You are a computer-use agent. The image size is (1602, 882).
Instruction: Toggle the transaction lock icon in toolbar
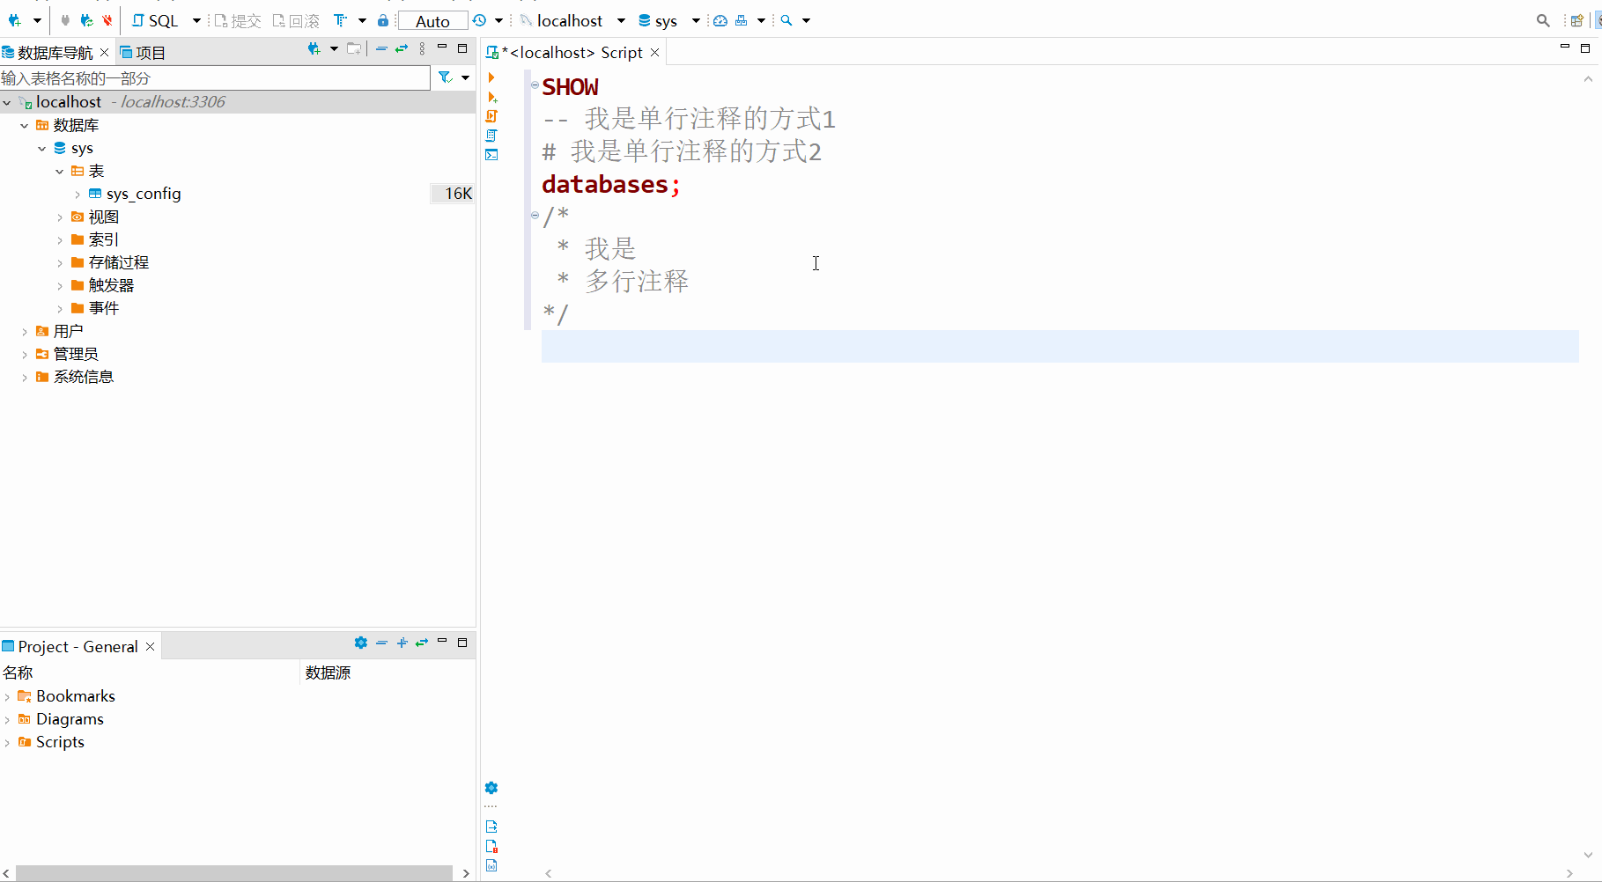point(383,19)
